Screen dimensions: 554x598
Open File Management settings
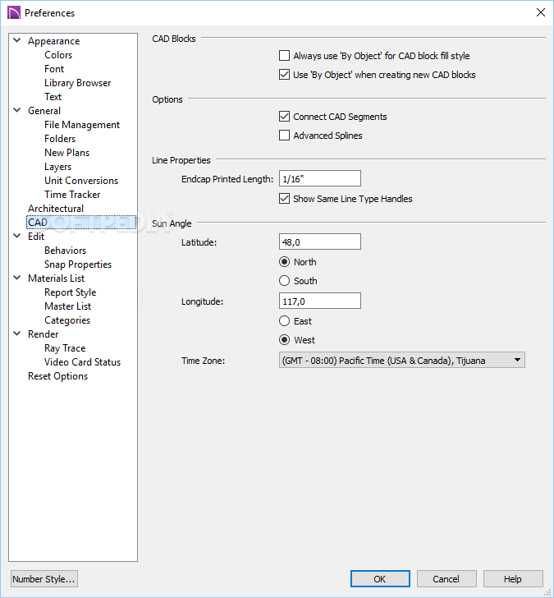[x=82, y=125]
